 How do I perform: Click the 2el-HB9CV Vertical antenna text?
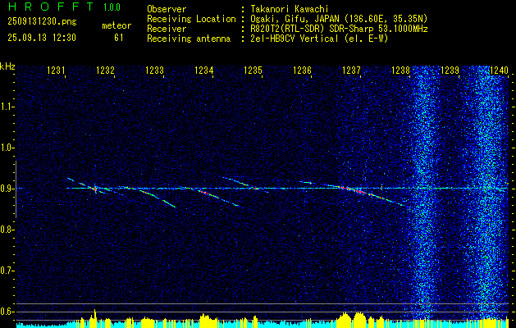[x=317, y=39]
